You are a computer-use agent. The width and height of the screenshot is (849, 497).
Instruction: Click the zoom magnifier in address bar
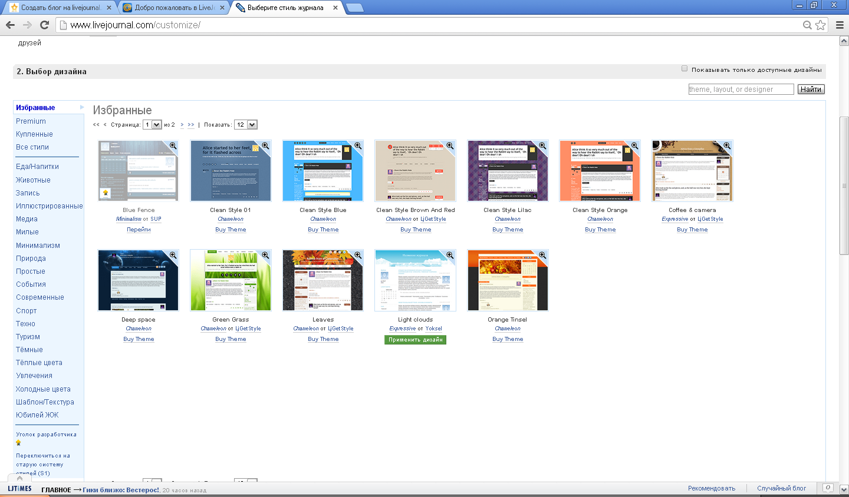tap(807, 25)
